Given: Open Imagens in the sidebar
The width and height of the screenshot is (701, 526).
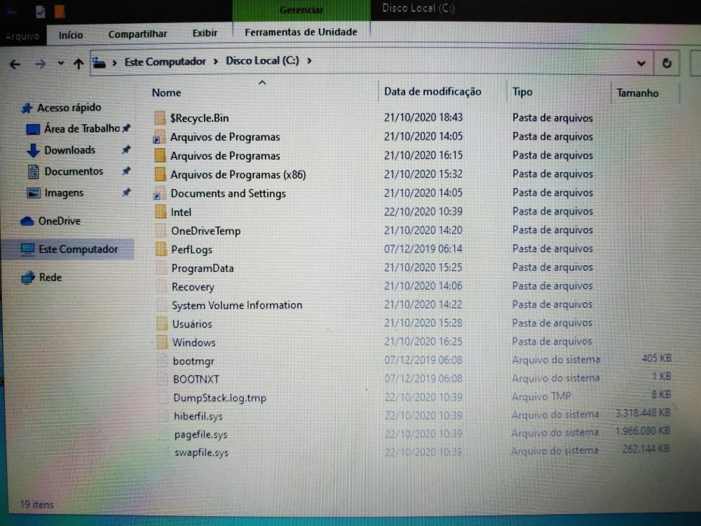Looking at the screenshot, I should point(64,193).
